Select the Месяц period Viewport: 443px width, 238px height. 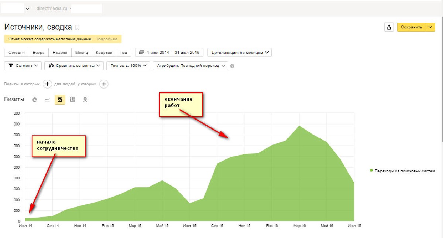pos(82,52)
